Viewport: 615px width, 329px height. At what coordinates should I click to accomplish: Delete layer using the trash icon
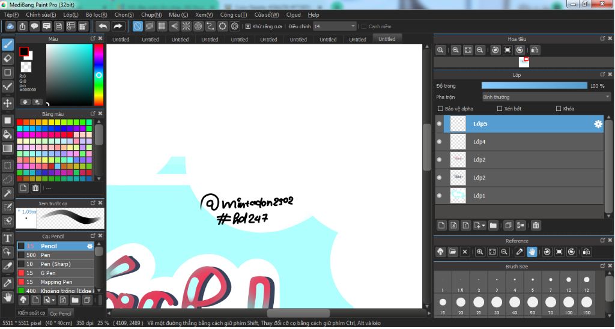point(536,225)
